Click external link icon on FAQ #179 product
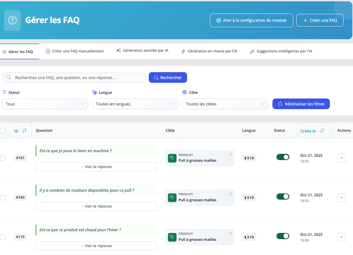 point(230,234)
